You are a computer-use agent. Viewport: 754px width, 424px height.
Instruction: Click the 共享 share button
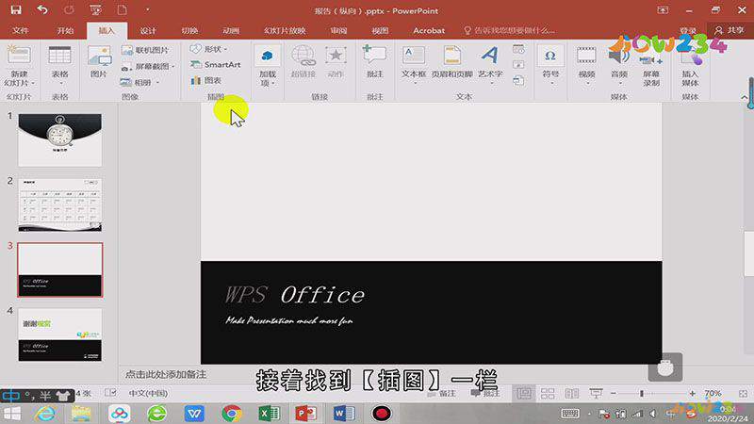(x=729, y=30)
